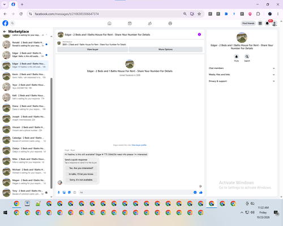Open Kelli's conversation
This screenshot has width=283, height=226.
(25, 97)
